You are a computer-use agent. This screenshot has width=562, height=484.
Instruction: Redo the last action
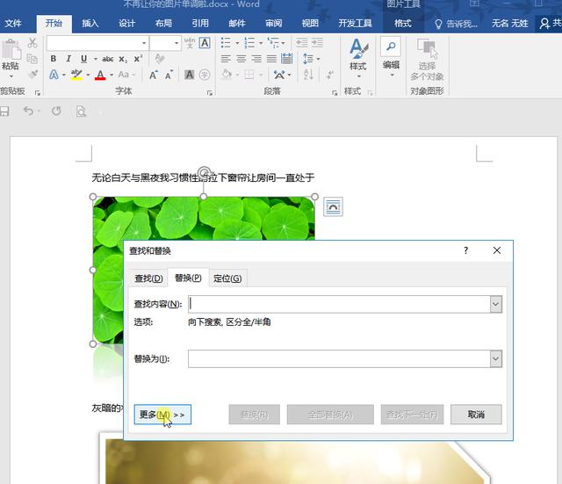click(56, 112)
